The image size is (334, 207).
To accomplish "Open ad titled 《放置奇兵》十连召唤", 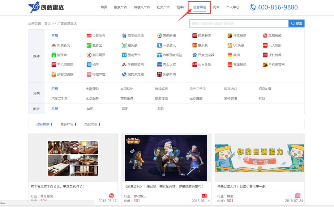I will [163, 186].
